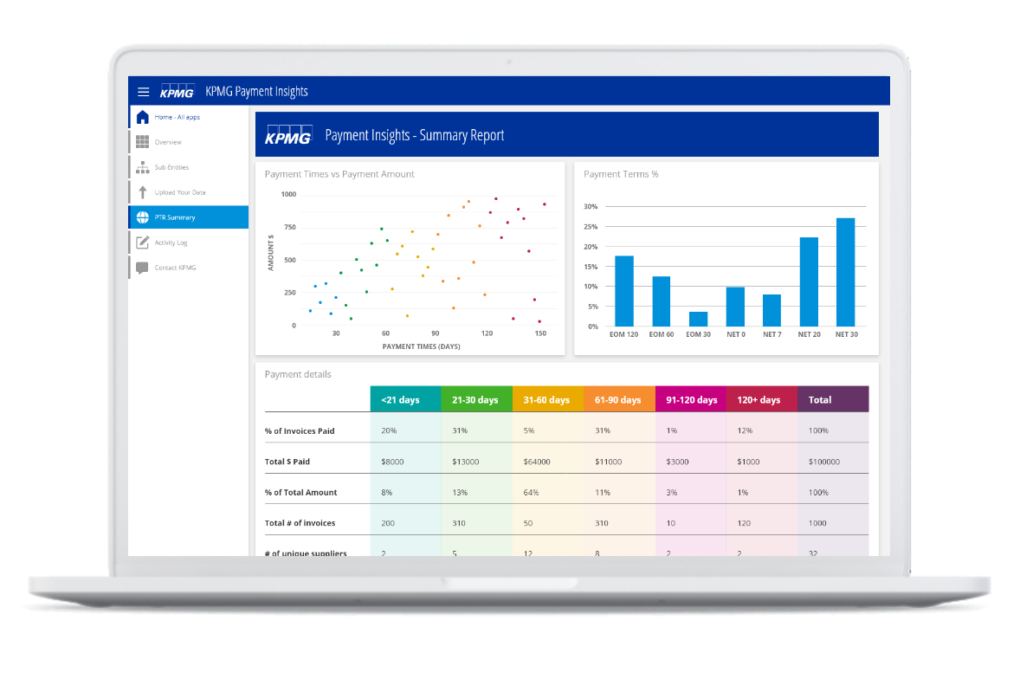Viewport: 1020px width, 679px height.
Task: Click the Overview grid icon
Action: point(143,142)
